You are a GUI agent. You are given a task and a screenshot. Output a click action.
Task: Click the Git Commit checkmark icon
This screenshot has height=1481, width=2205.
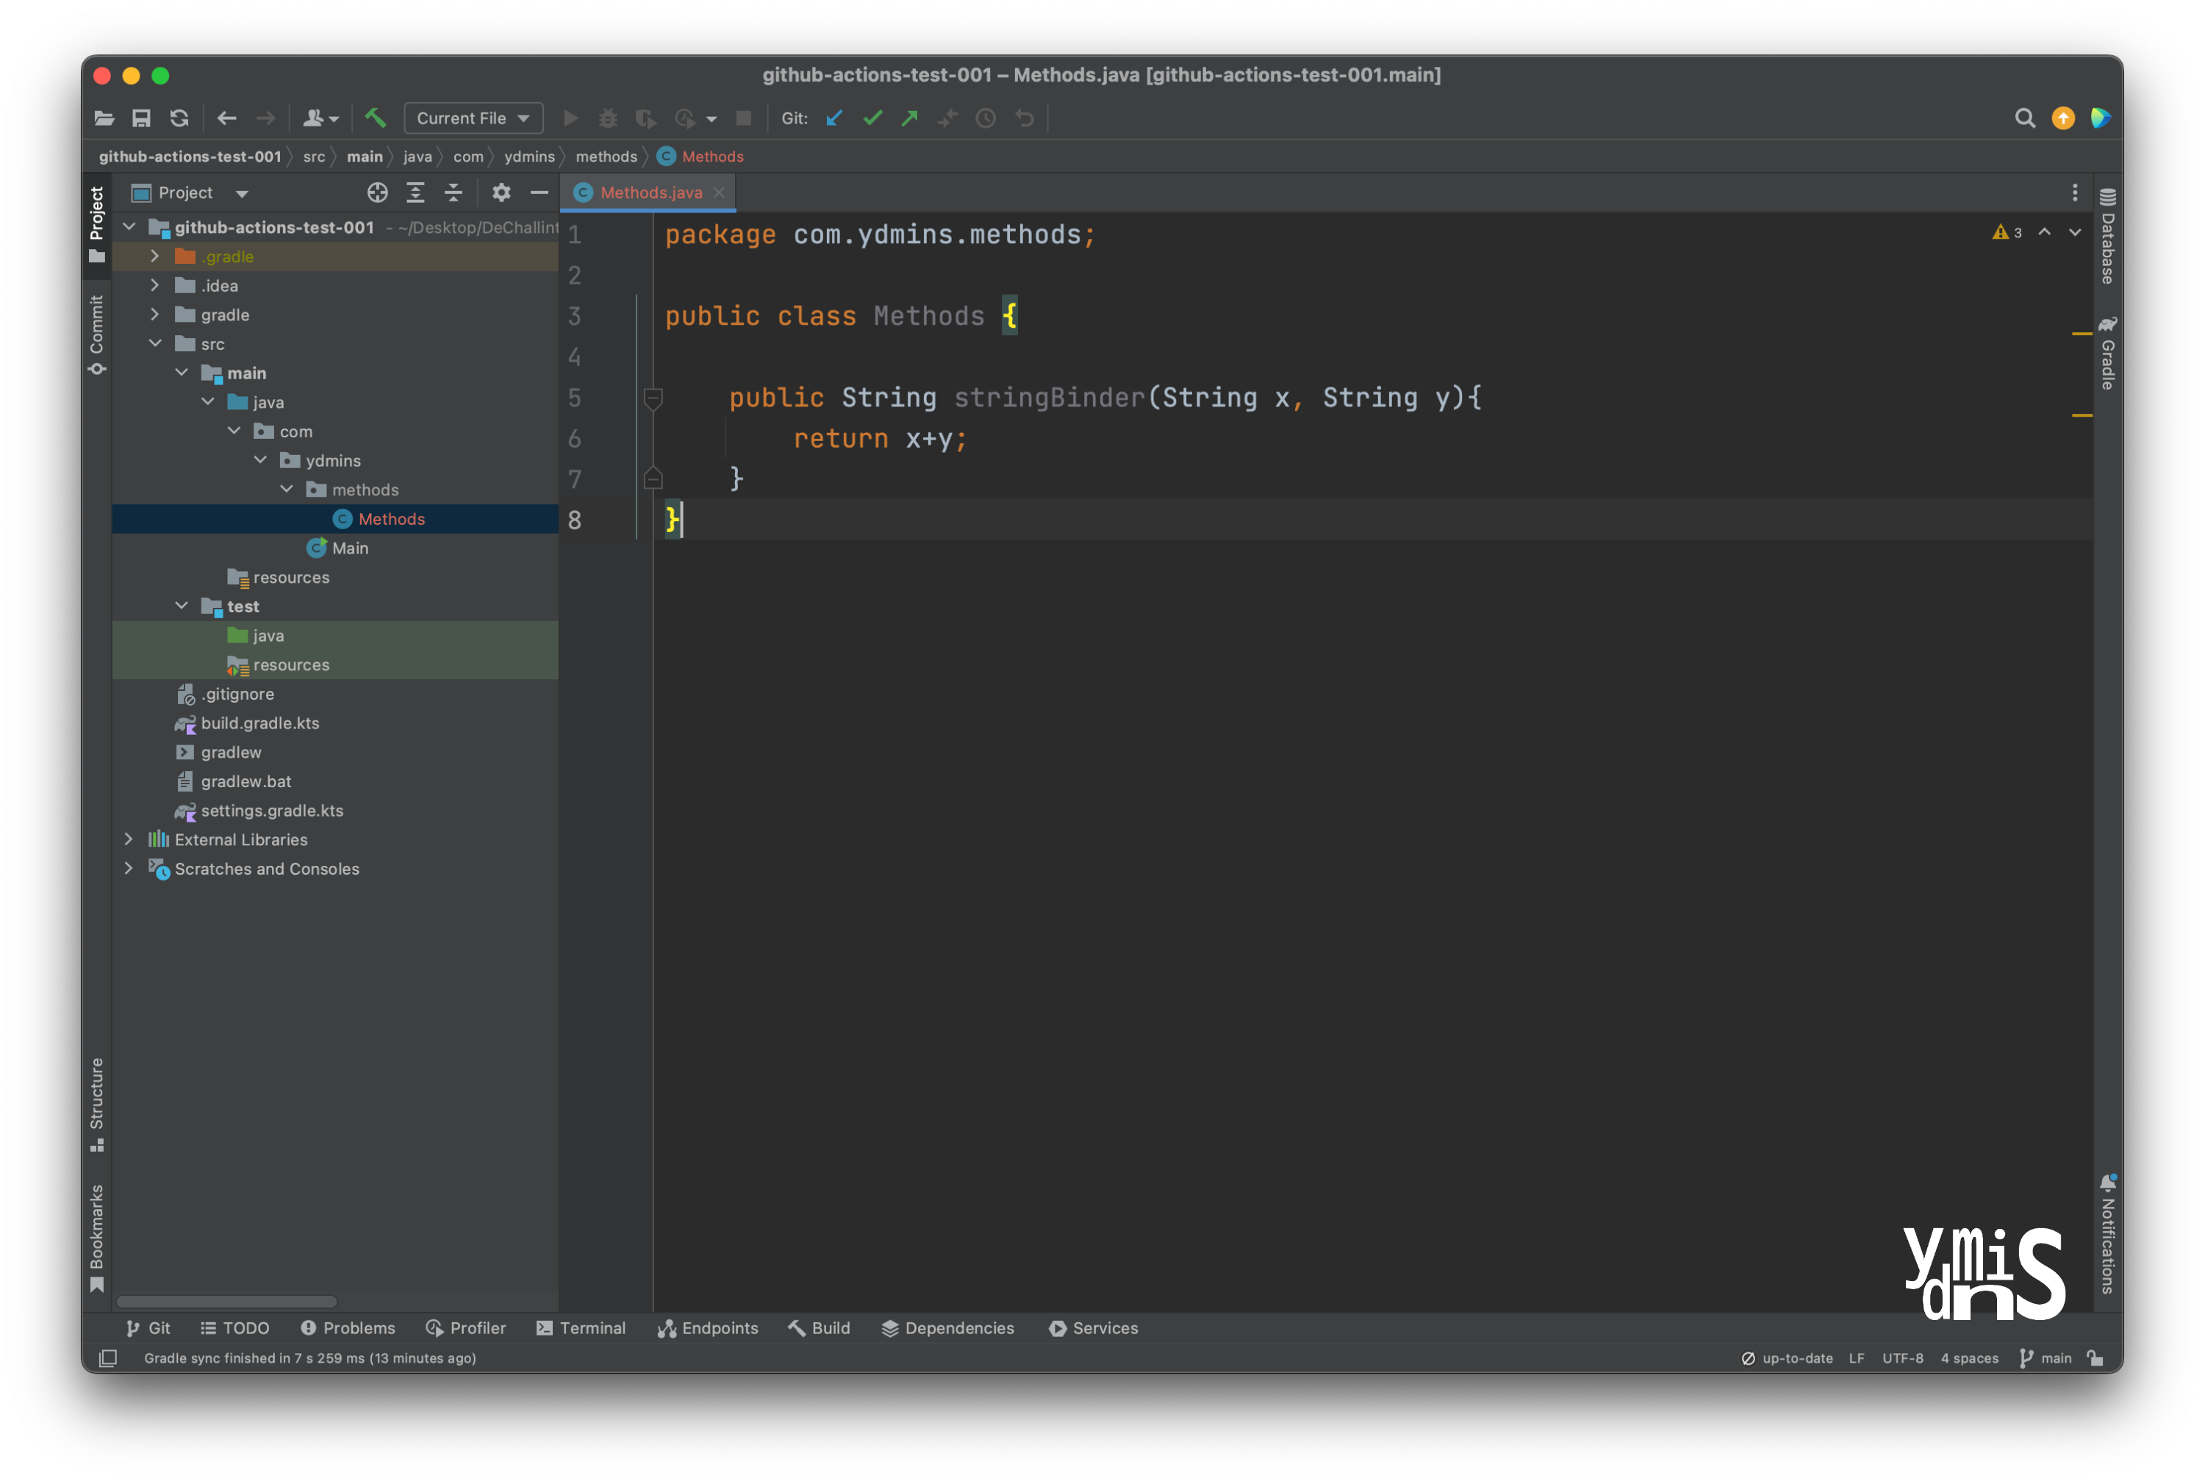(872, 118)
